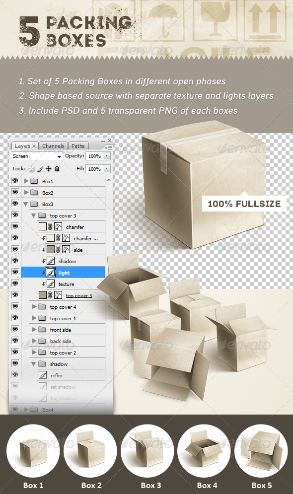
Task: Select the Box 2 circular thumbnail
Action: point(90,451)
